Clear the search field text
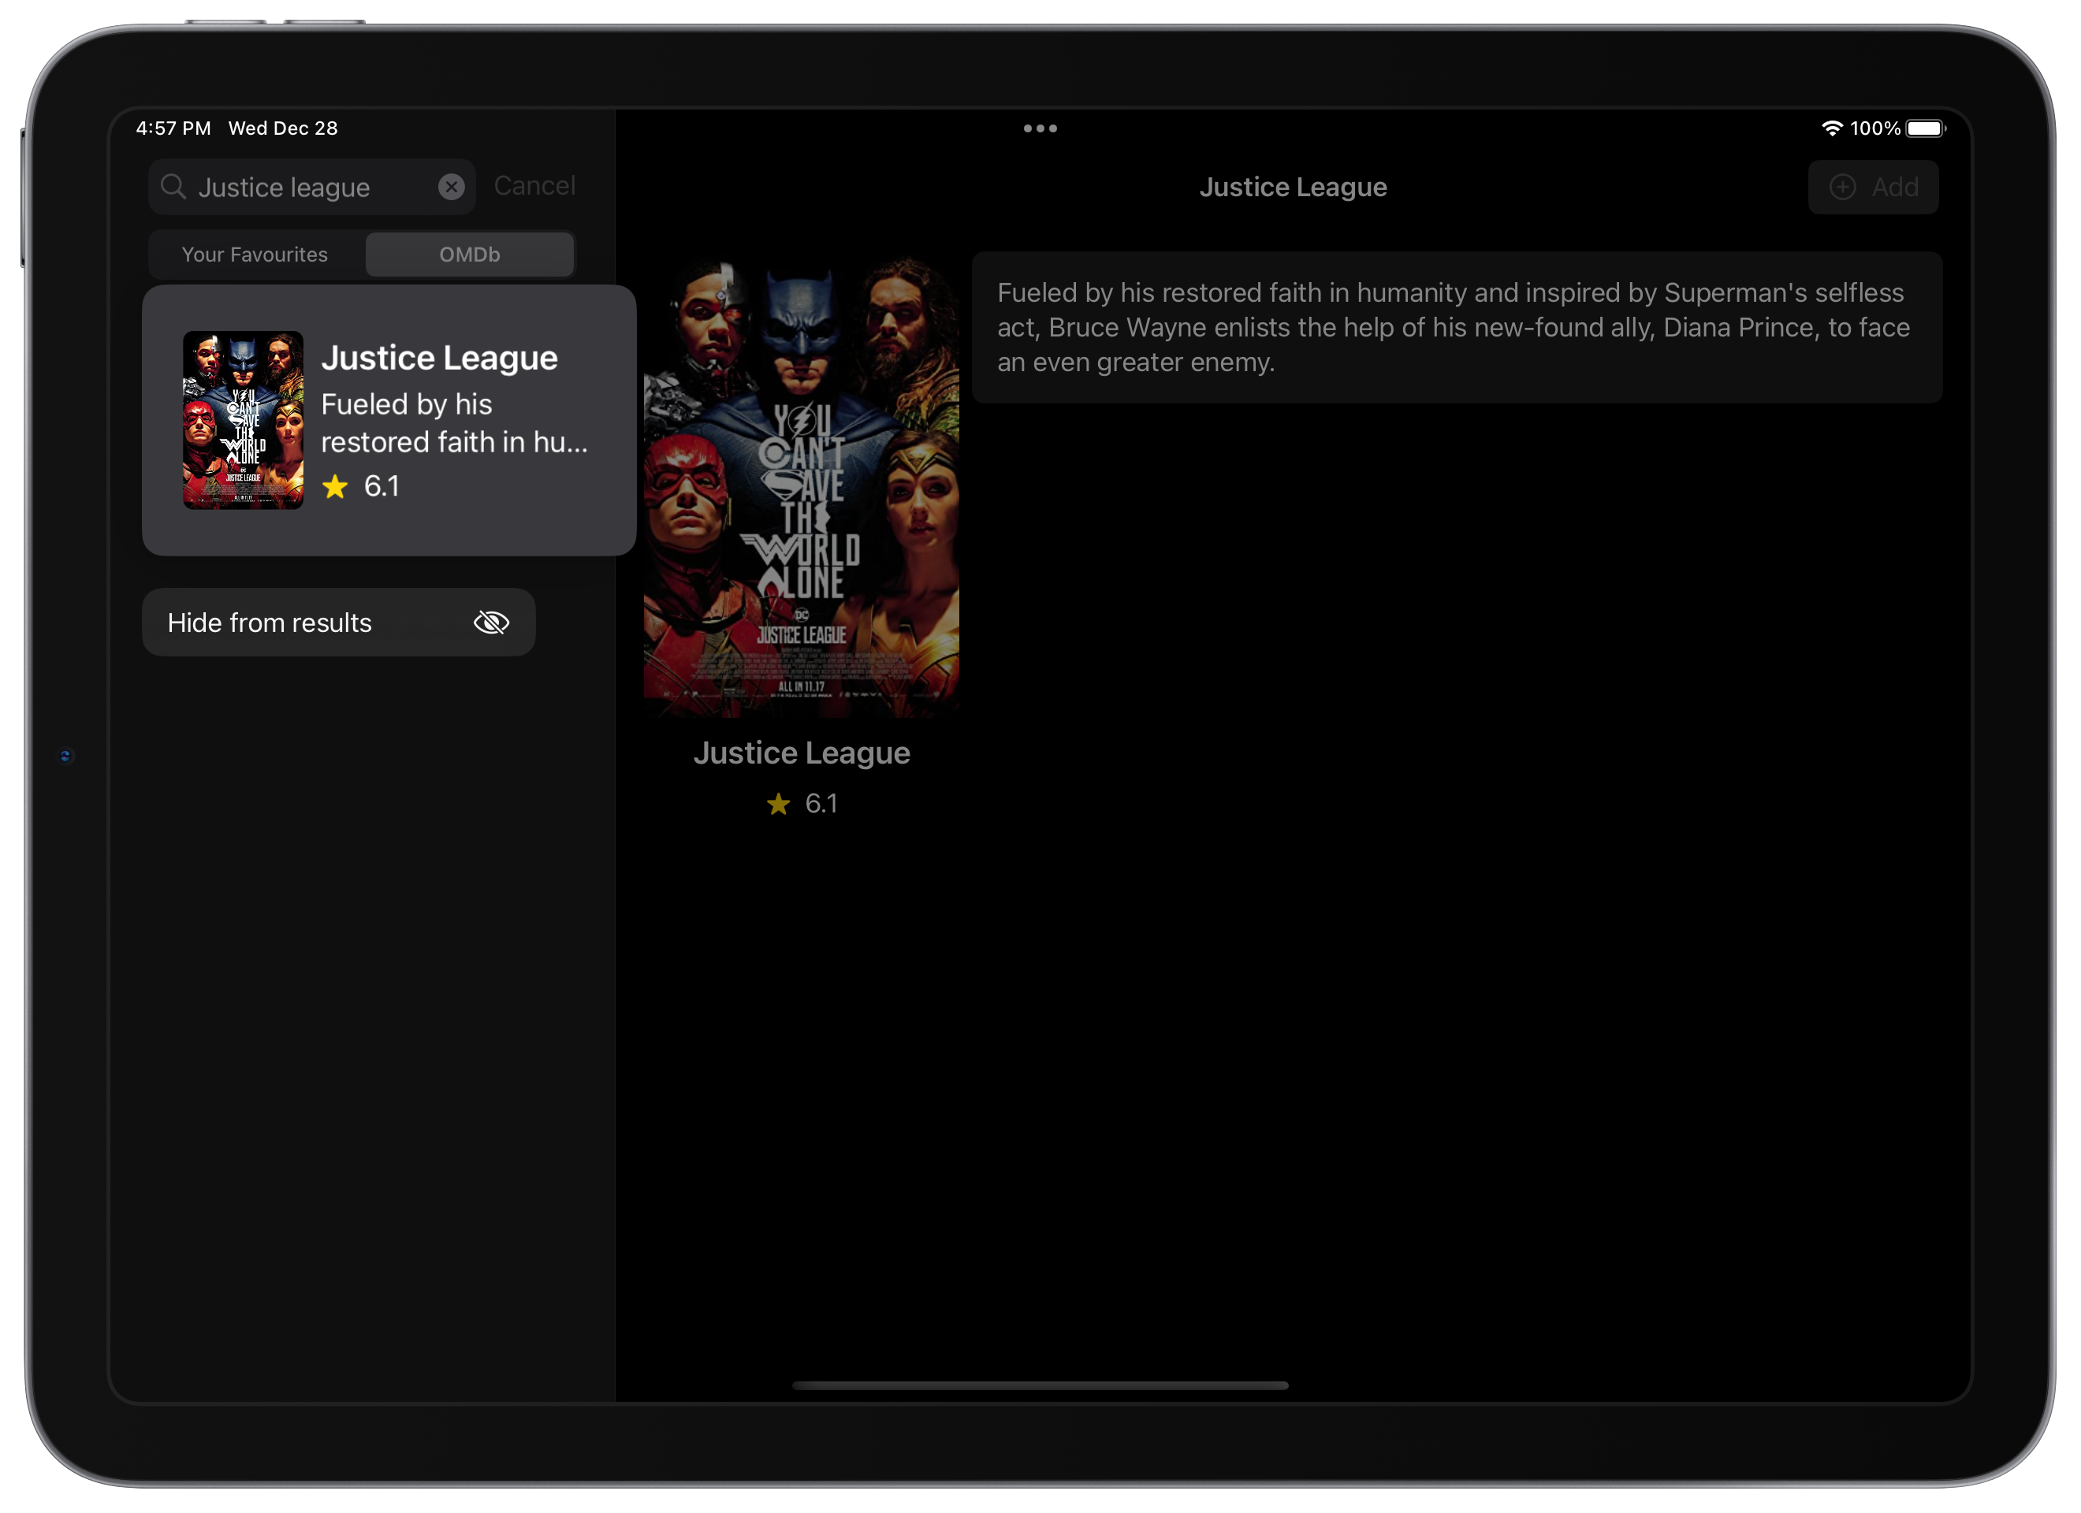2081x1513 pixels. (451, 188)
